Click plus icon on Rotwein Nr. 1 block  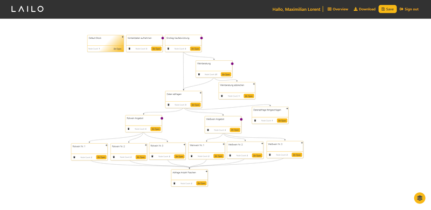pyautogui.click(x=106, y=145)
